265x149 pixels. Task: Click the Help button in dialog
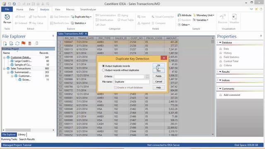click(159, 87)
